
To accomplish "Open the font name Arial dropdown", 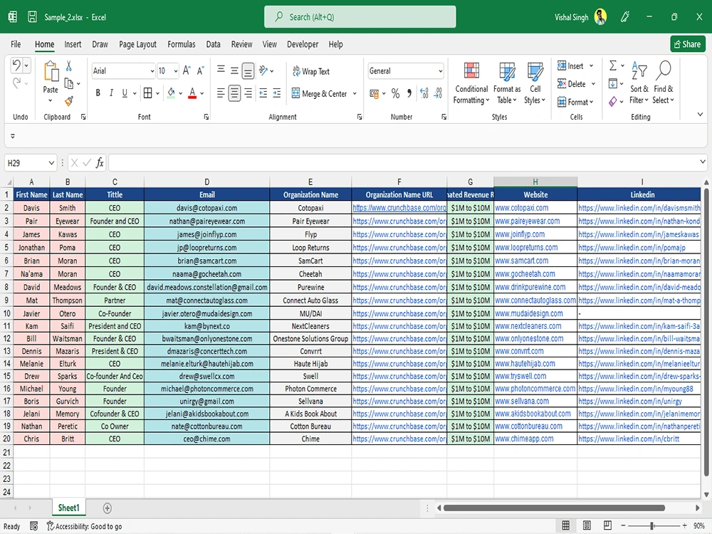I will pyautogui.click(x=152, y=71).
